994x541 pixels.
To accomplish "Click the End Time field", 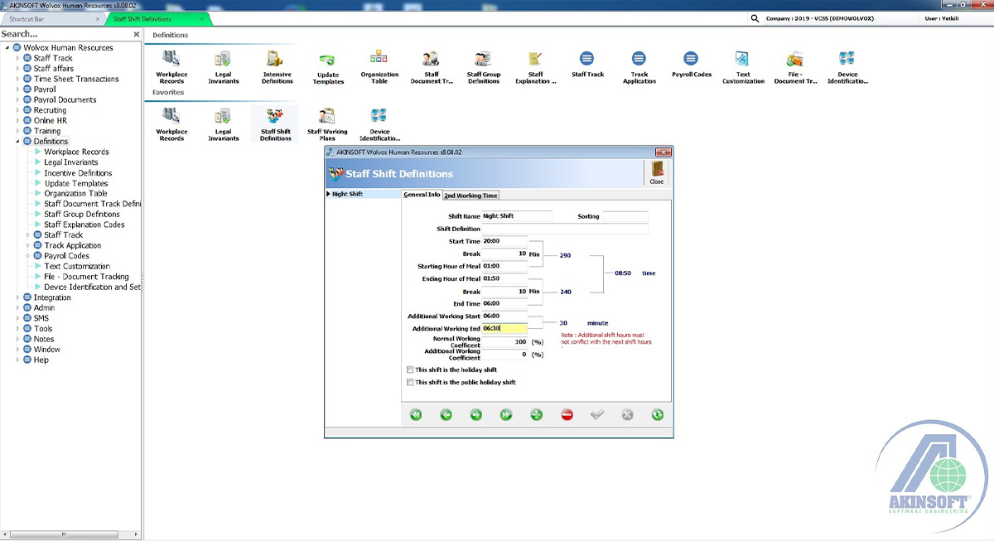I will click(x=504, y=303).
